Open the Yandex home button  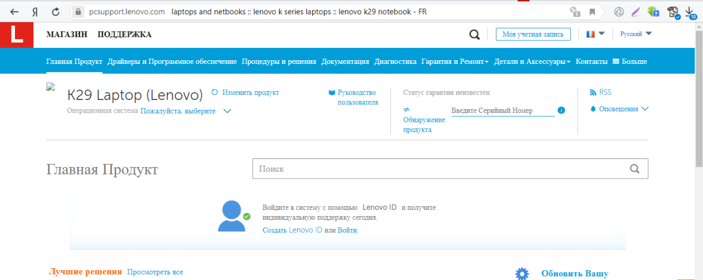point(35,12)
